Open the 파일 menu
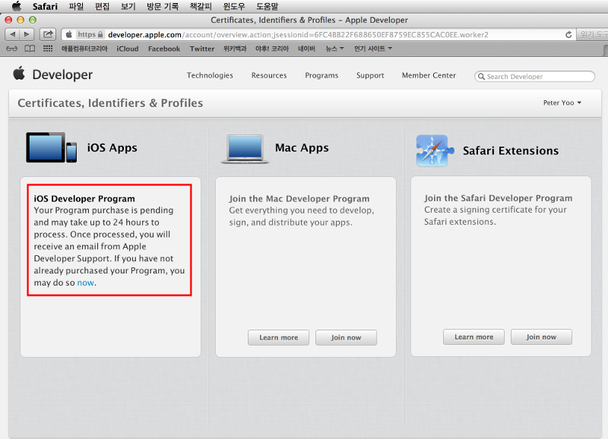This screenshot has width=608, height=439. pos(76,6)
